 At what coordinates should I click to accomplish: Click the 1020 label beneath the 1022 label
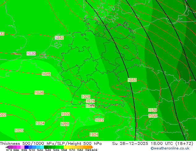coord(65,124)
